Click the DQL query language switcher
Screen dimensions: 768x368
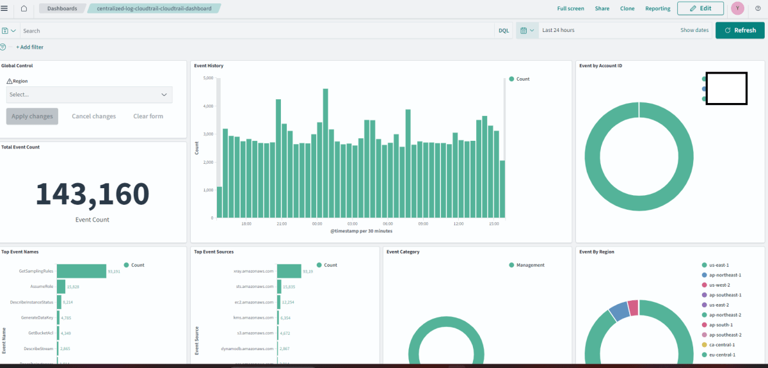point(504,30)
